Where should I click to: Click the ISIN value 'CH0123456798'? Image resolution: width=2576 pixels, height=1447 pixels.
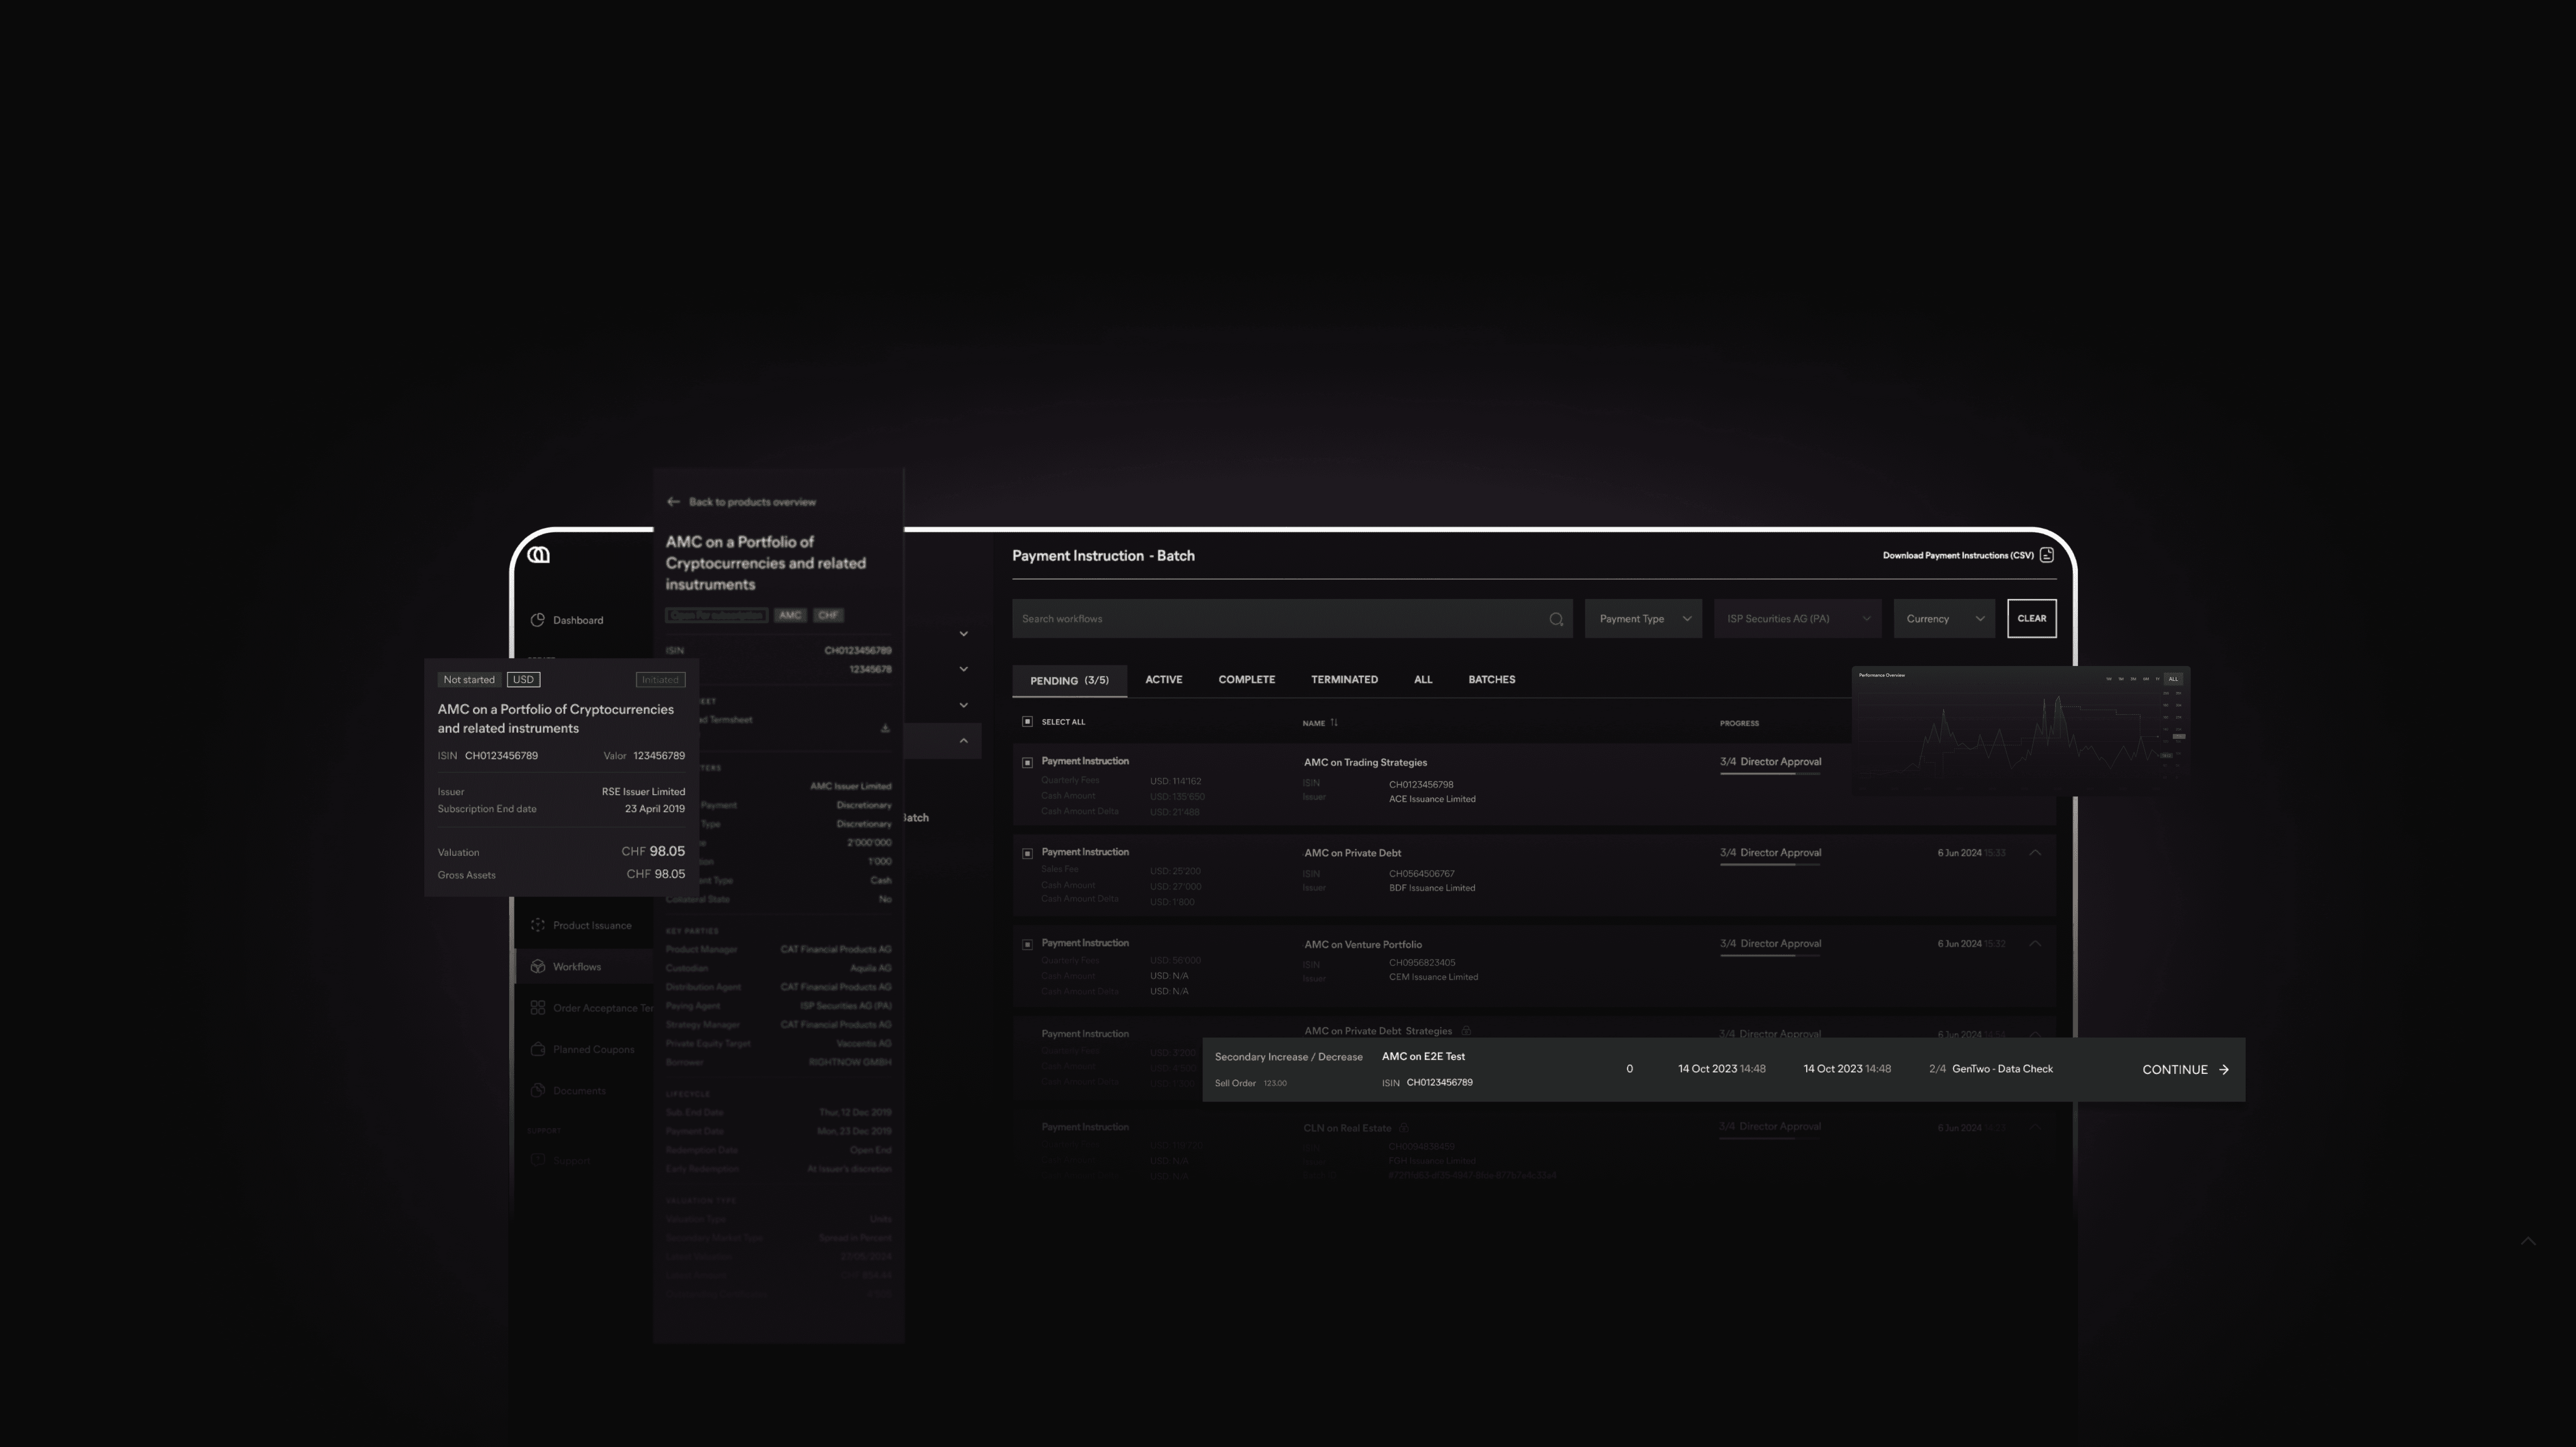click(x=1420, y=785)
